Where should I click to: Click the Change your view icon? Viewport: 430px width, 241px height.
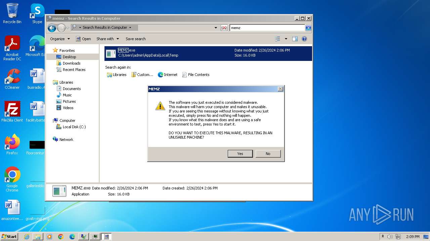click(278, 39)
